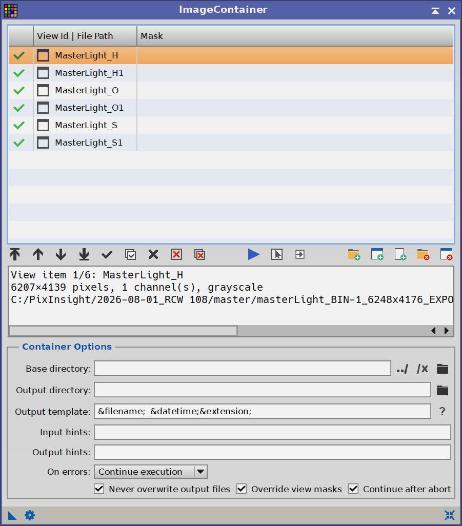Click the Output directory input field
The width and height of the screenshot is (462, 526).
(x=263, y=390)
